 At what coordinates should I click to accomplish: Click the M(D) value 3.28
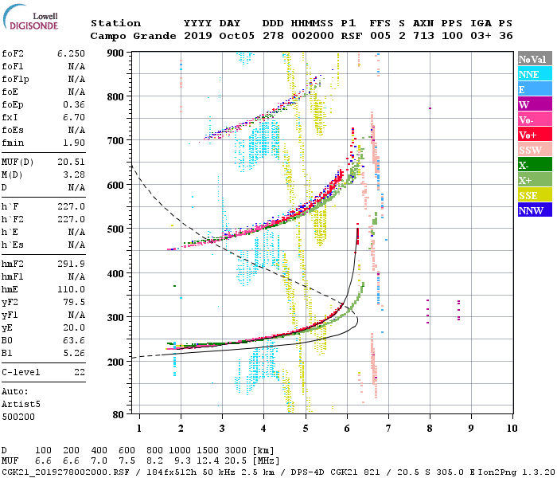point(74,175)
